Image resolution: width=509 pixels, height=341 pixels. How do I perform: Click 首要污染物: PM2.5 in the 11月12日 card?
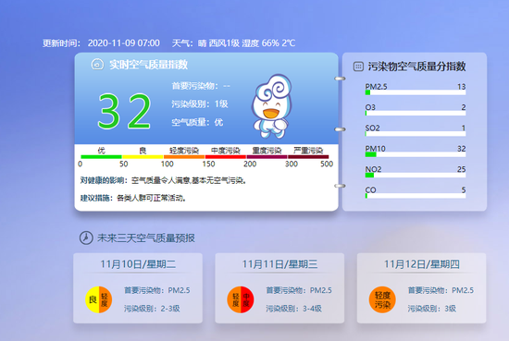[x=441, y=290]
